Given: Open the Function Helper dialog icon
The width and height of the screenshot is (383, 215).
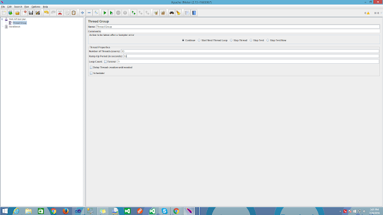Looking at the screenshot, I should (x=187, y=13).
